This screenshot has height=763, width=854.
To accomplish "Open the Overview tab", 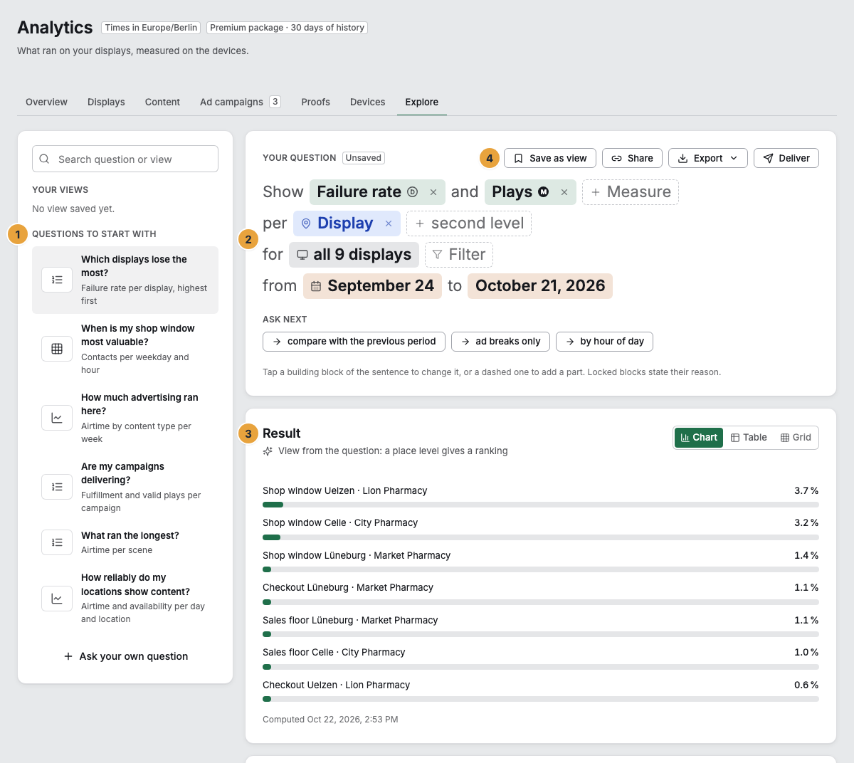I will tap(46, 102).
